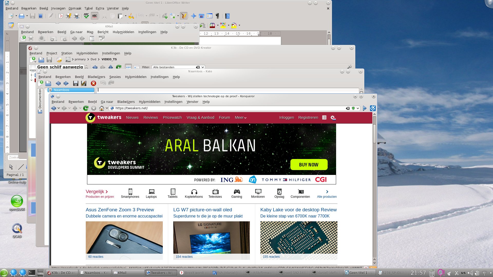Image resolution: width=493 pixels, height=277 pixels.
Task: Click BUY NOW button on banner
Action: [x=309, y=165]
